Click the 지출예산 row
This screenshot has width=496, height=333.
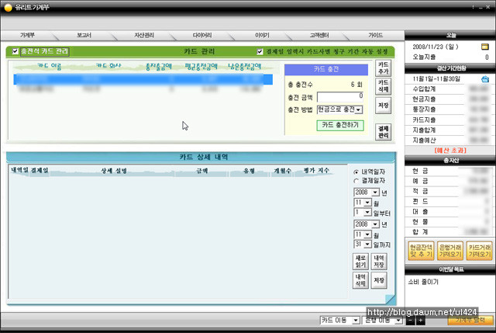[x=450, y=140]
